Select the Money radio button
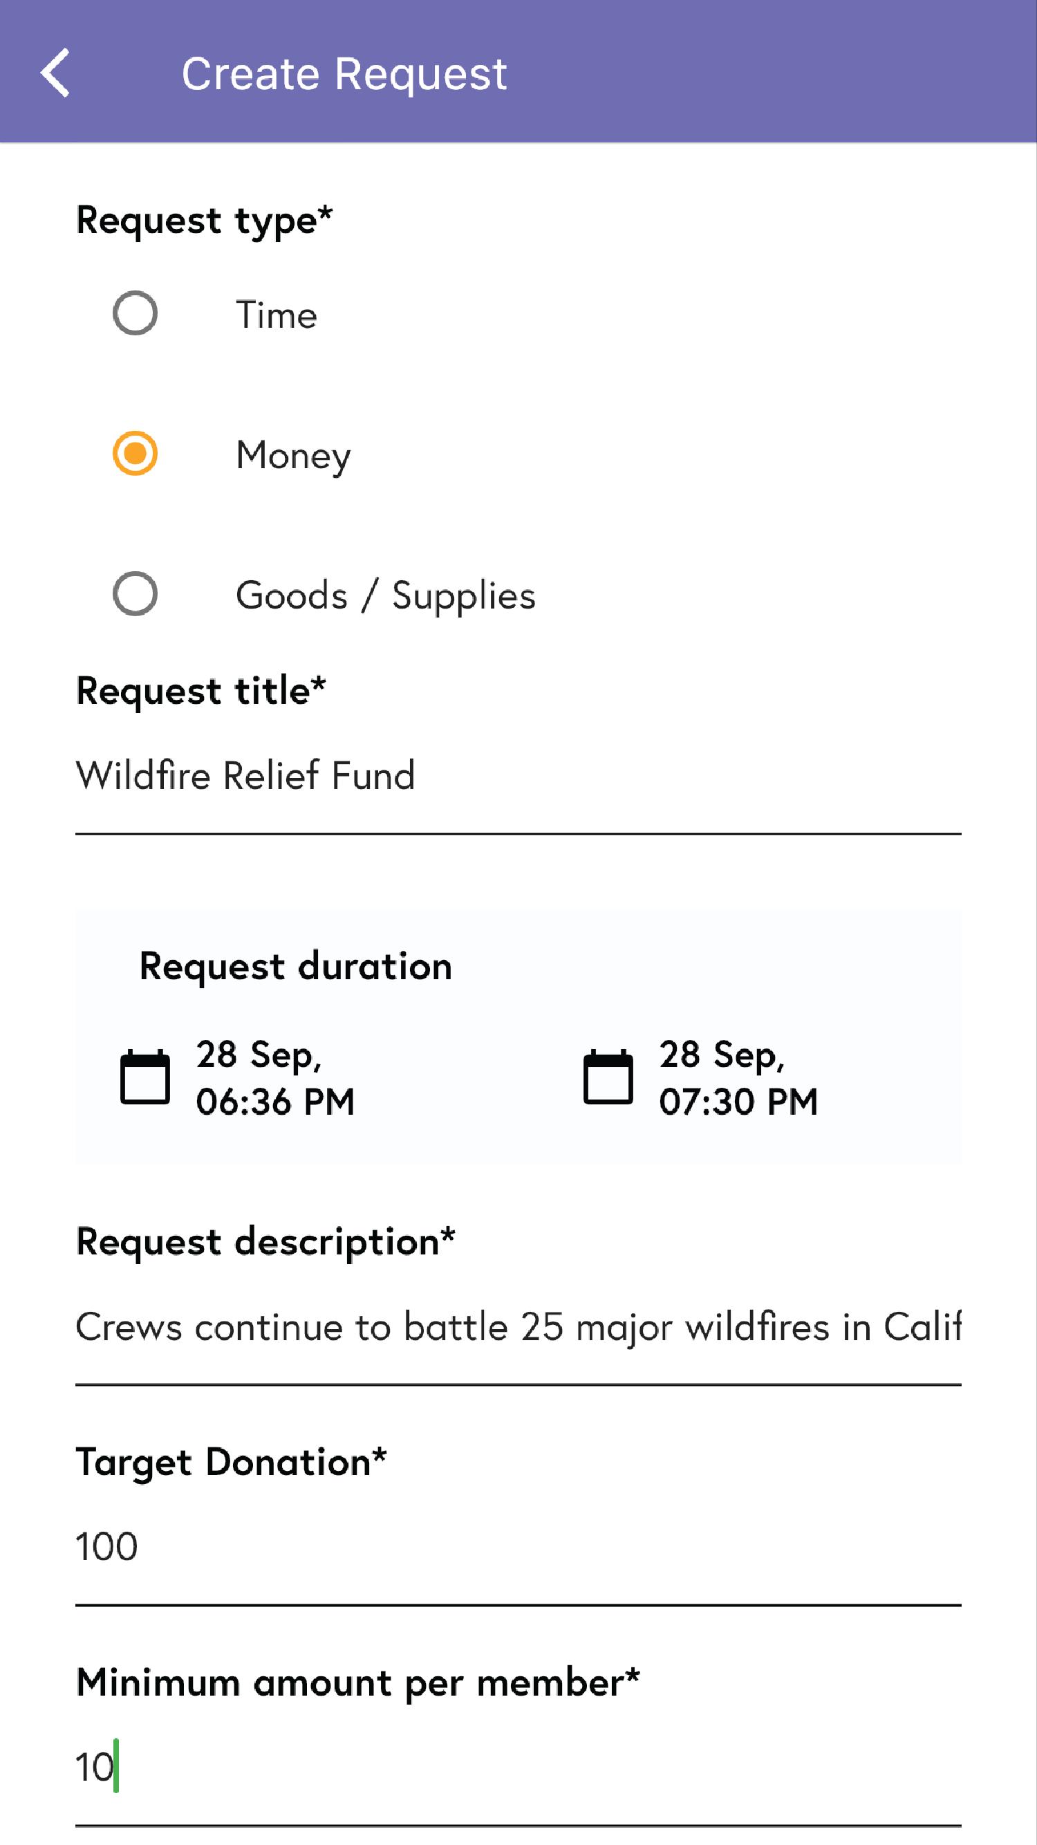 click(x=135, y=454)
